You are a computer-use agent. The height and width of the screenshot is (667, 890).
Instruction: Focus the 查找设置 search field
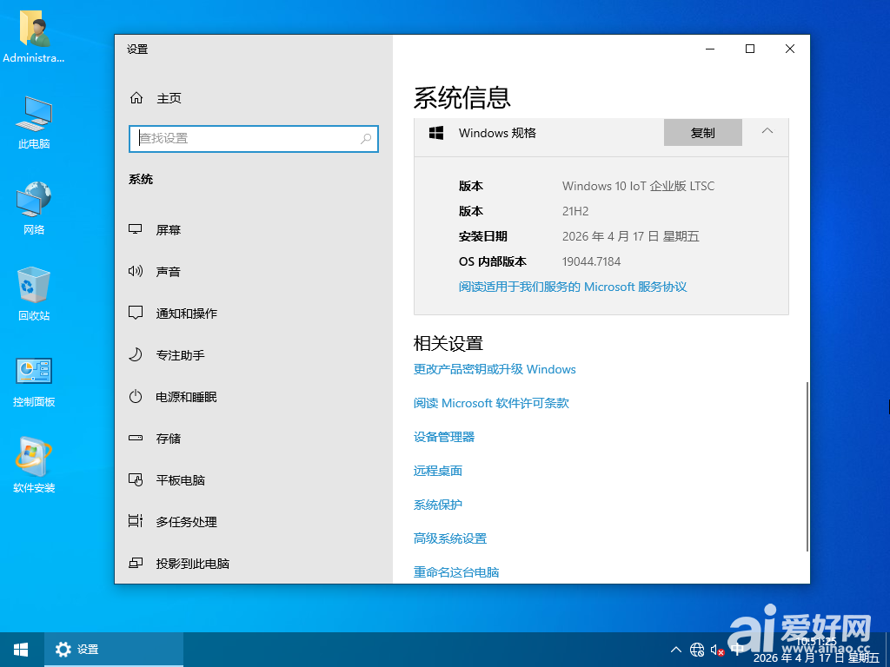click(x=254, y=138)
